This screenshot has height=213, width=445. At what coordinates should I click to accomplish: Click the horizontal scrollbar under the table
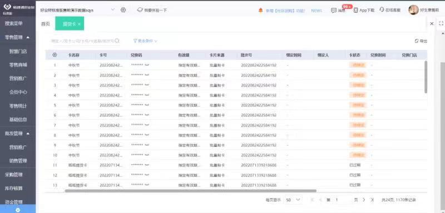[x=190, y=191]
